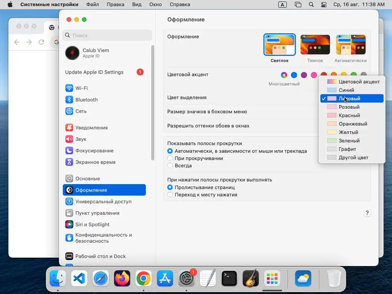The height and width of the screenshot is (294, 392).
Task: Select the blue accent color
Action: pos(294,75)
